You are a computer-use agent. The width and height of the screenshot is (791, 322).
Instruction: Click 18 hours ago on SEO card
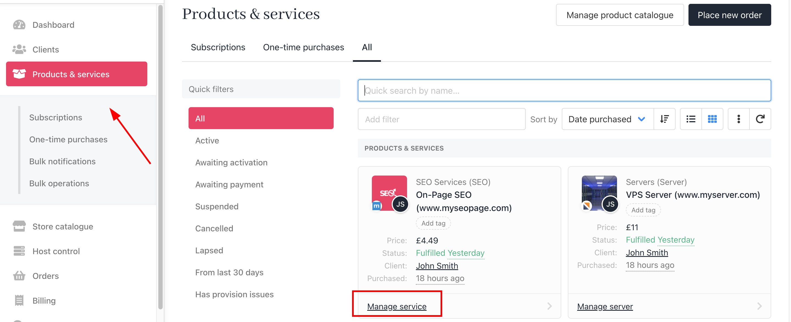440,278
